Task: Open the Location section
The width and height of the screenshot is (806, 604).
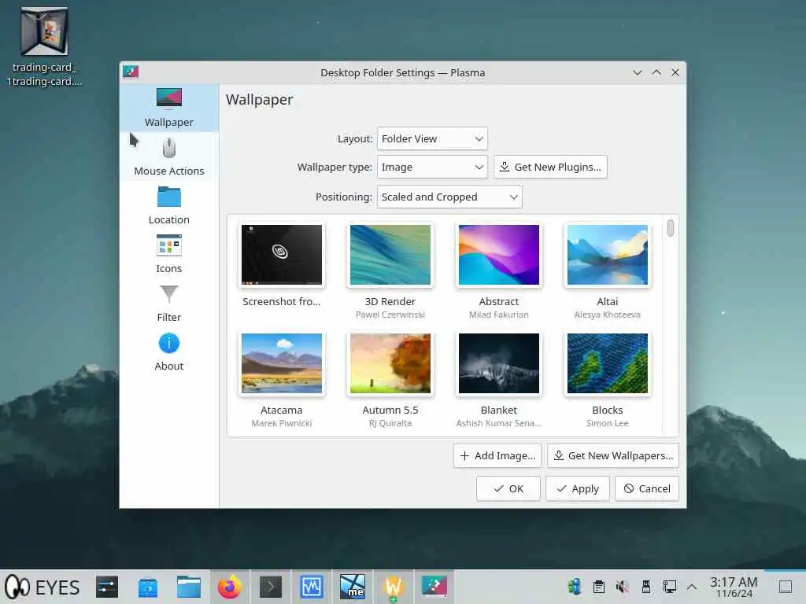Action: pyautogui.click(x=168, y=205)
